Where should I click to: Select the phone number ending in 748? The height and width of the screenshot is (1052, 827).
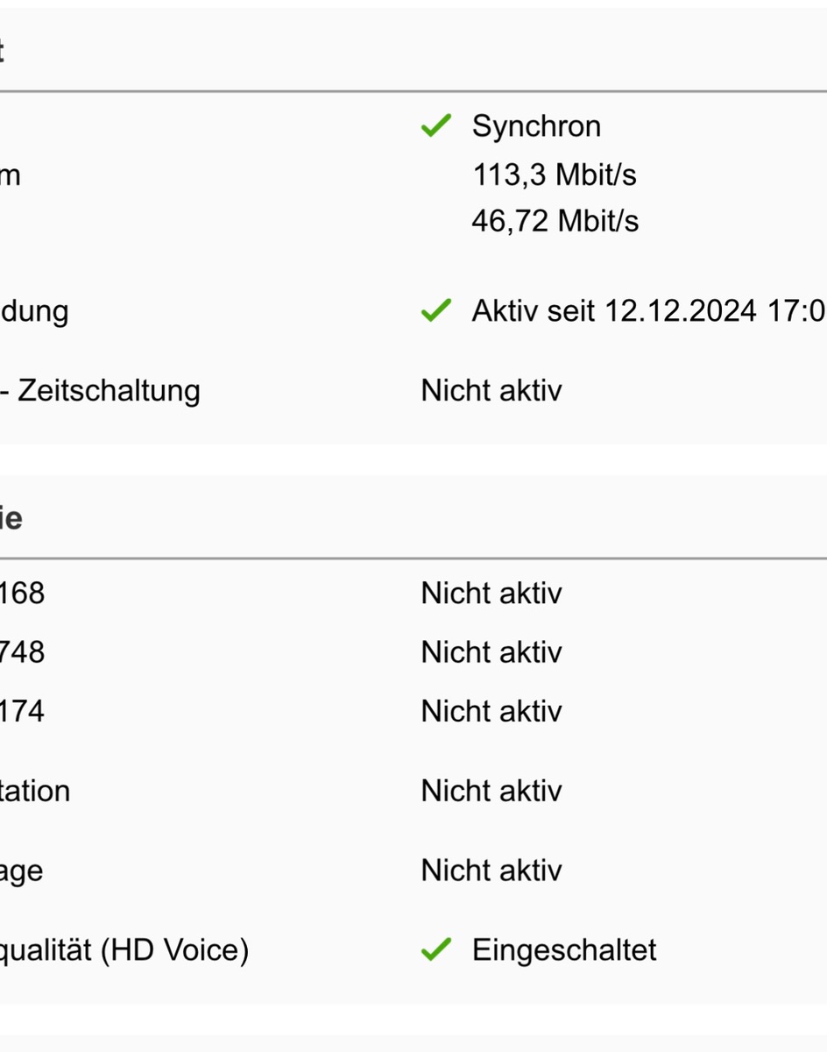(x=22, y=652)
